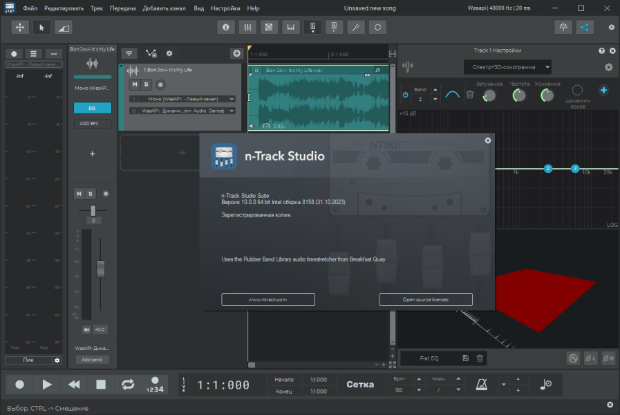Save the Flat EQ preset
The image size is (620, 415).
click(465, 358)
